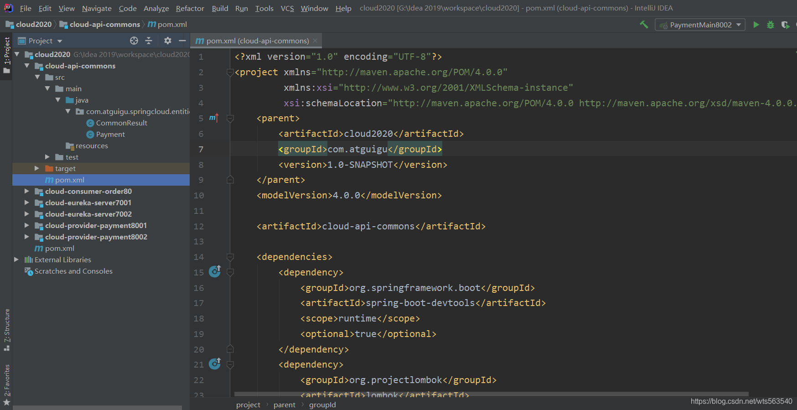Viewport: 797px width, 410px height.
Task: Fold the dependencies tag on line 14
Action: (230, 257)
